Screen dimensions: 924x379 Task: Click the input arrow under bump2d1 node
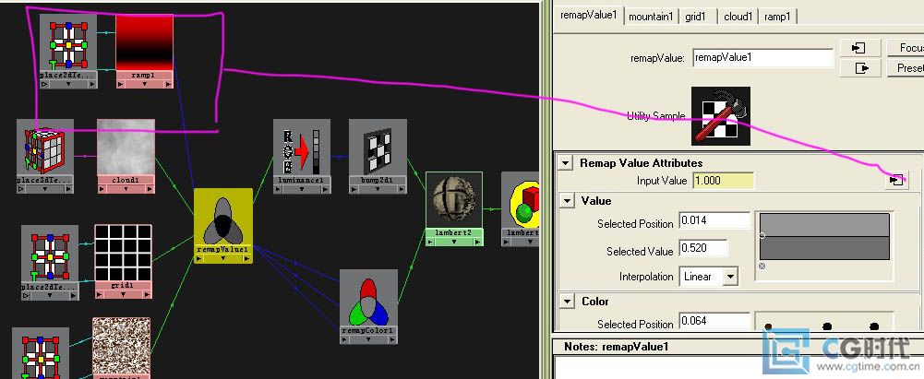tap(354, 189)
